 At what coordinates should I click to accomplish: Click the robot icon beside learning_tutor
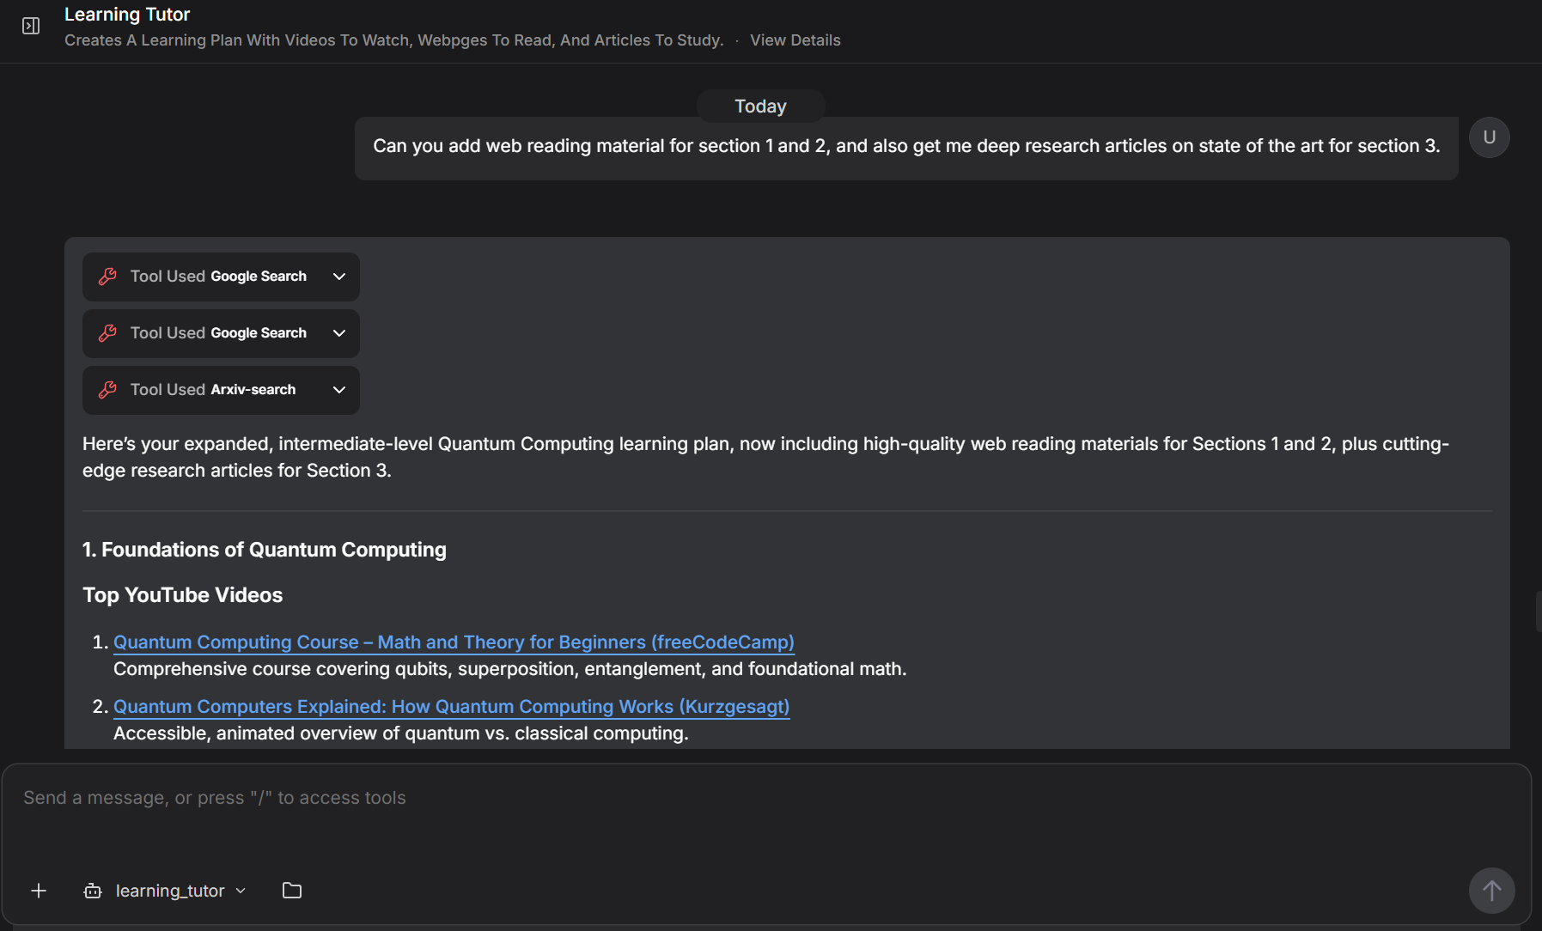click(x=93, y=891)
